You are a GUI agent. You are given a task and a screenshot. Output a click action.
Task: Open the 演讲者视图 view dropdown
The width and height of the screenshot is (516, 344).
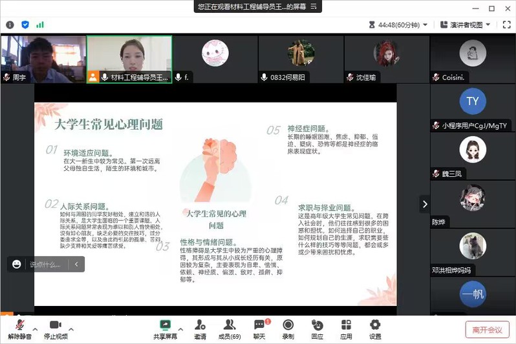(465, 25)
